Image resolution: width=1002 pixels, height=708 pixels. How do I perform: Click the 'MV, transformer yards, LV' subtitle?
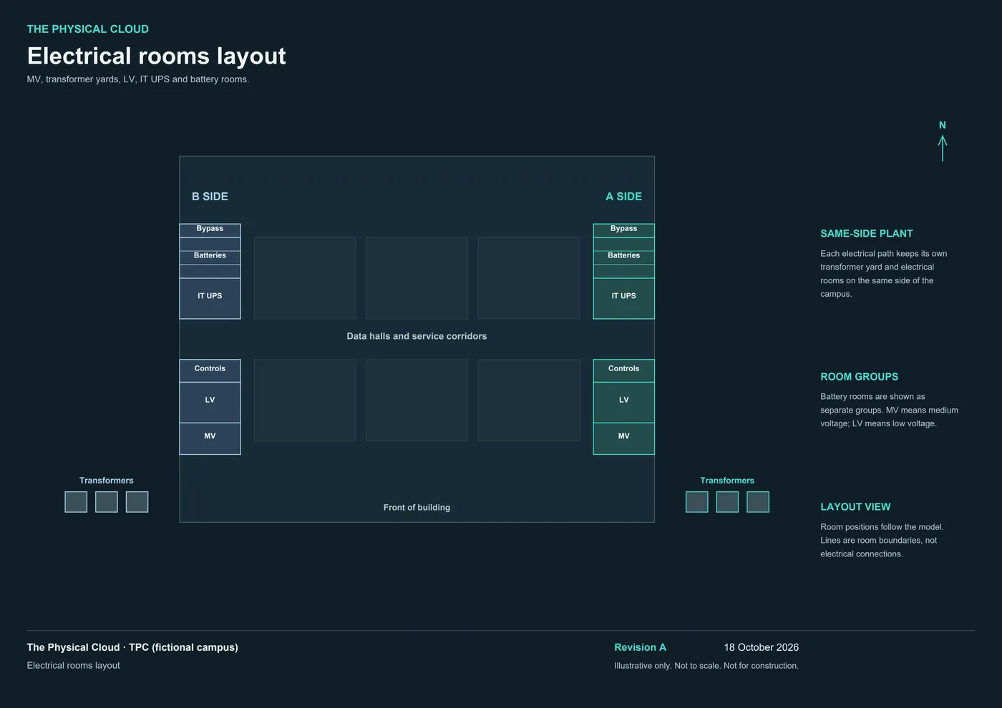click(x=138, y=79)
